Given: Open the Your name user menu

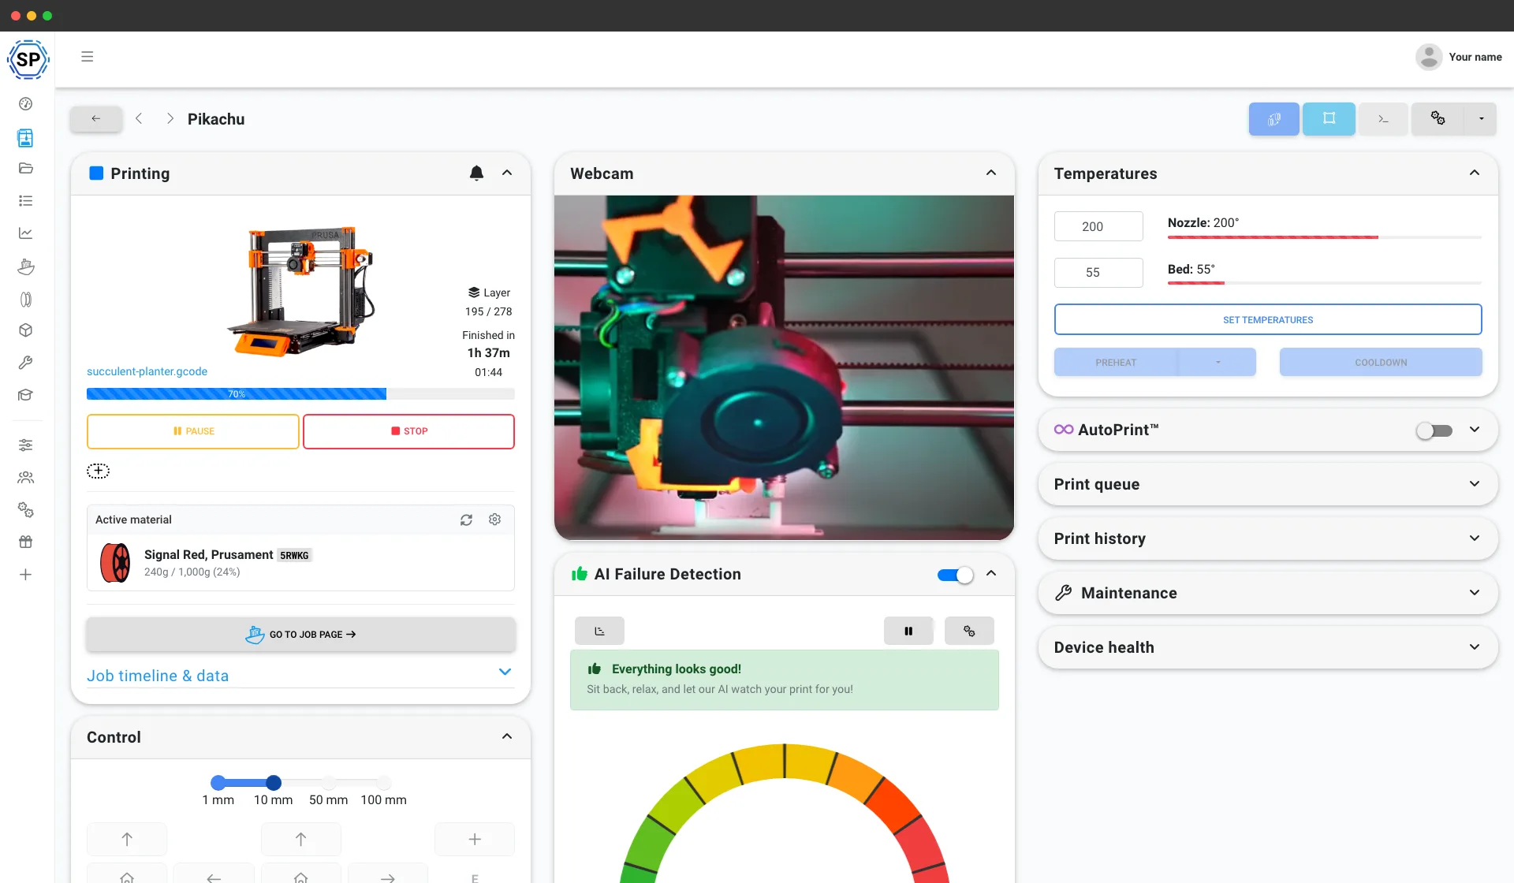Looking at the screenshot, I should [1459, 57].
